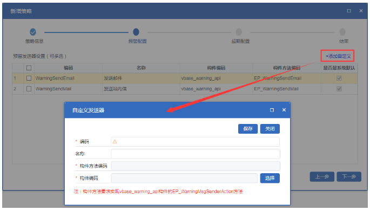Click the 名称 column header
This screenshot has width=370, height=210.
tap(141, 68)
